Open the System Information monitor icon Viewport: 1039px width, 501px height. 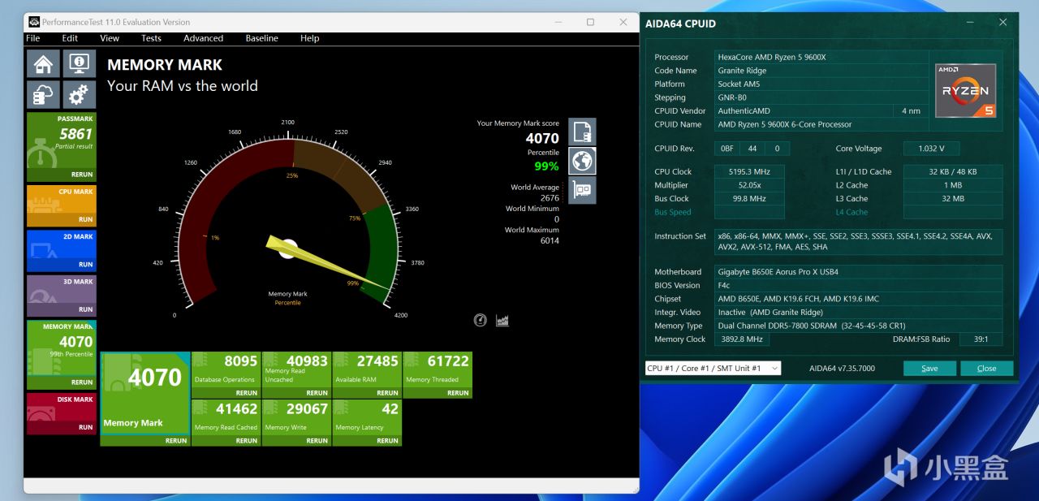point(79,64)
